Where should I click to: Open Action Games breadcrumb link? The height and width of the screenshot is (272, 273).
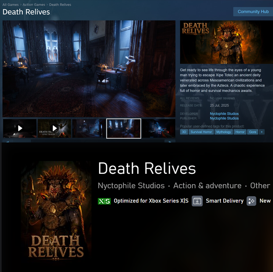point(34,5)
